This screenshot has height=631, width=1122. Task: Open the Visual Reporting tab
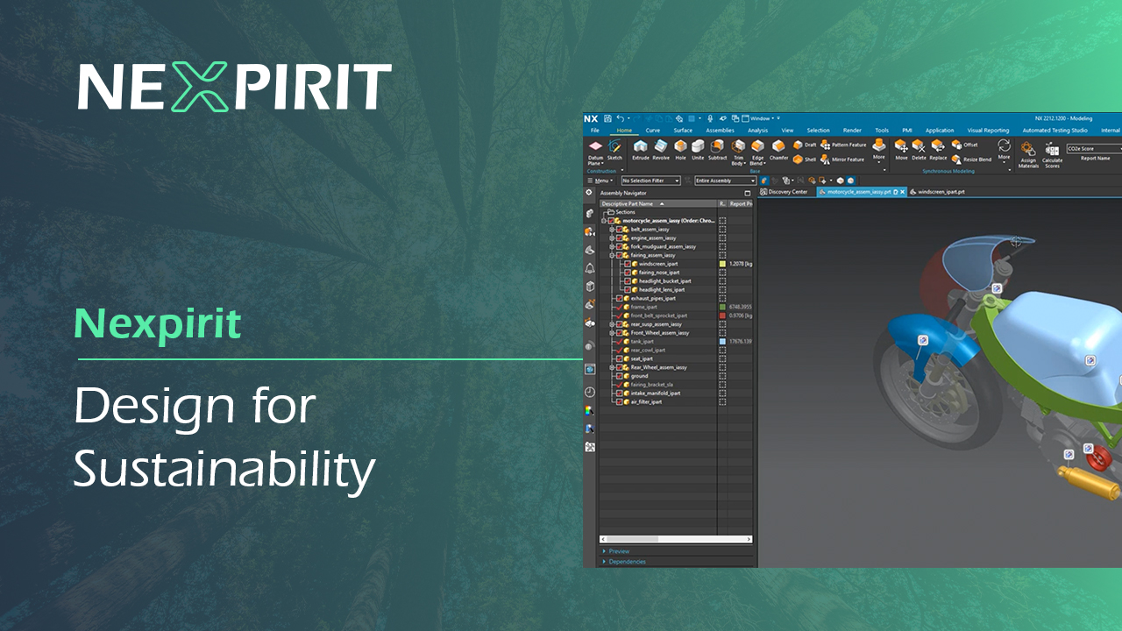[x=988, y=131]
